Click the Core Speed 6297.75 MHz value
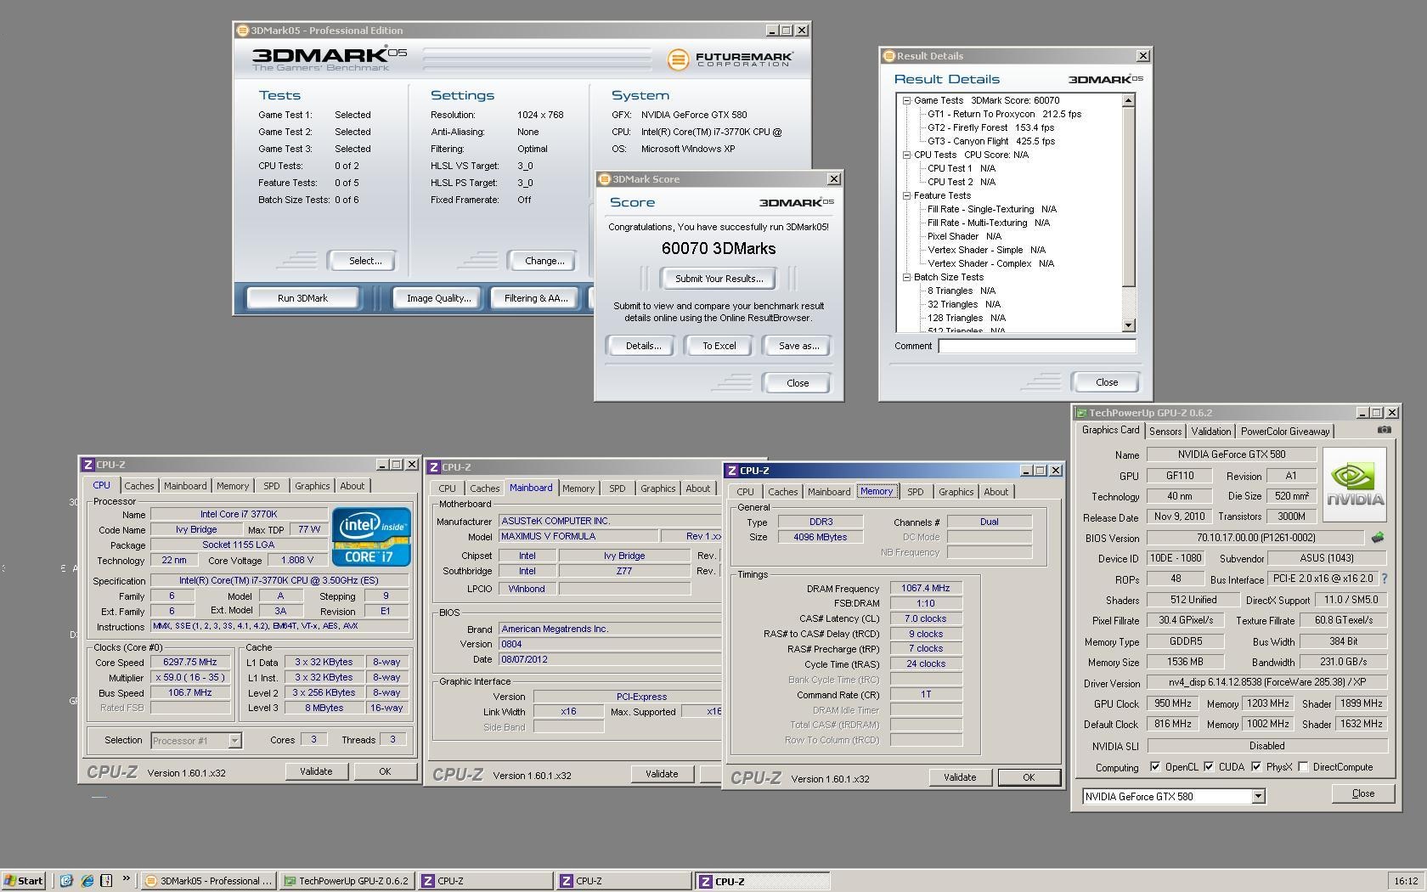1427x892 pixels. [190, 662]
